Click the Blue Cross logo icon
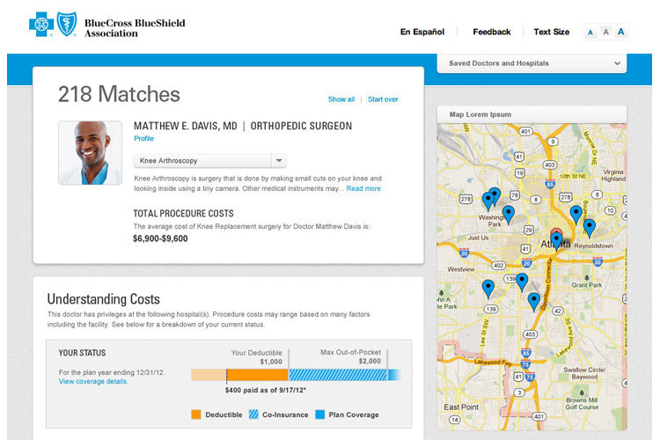 41,25
